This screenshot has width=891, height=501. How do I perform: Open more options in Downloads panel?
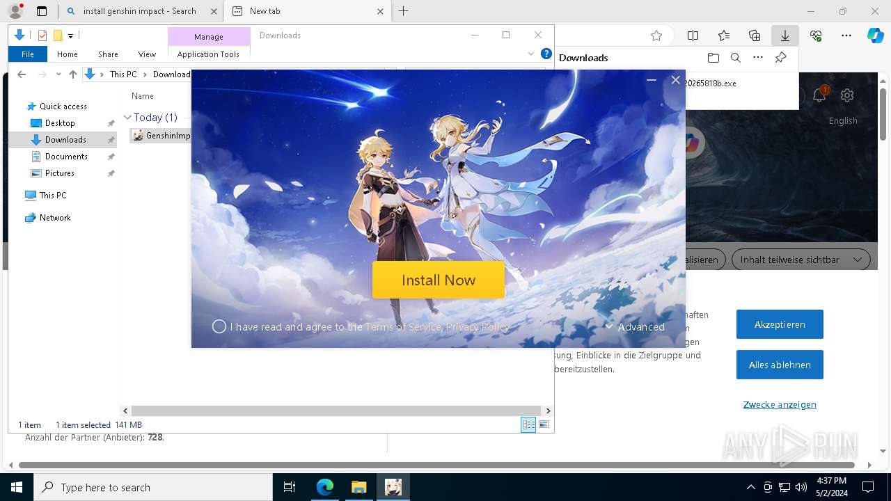point(758,58)
